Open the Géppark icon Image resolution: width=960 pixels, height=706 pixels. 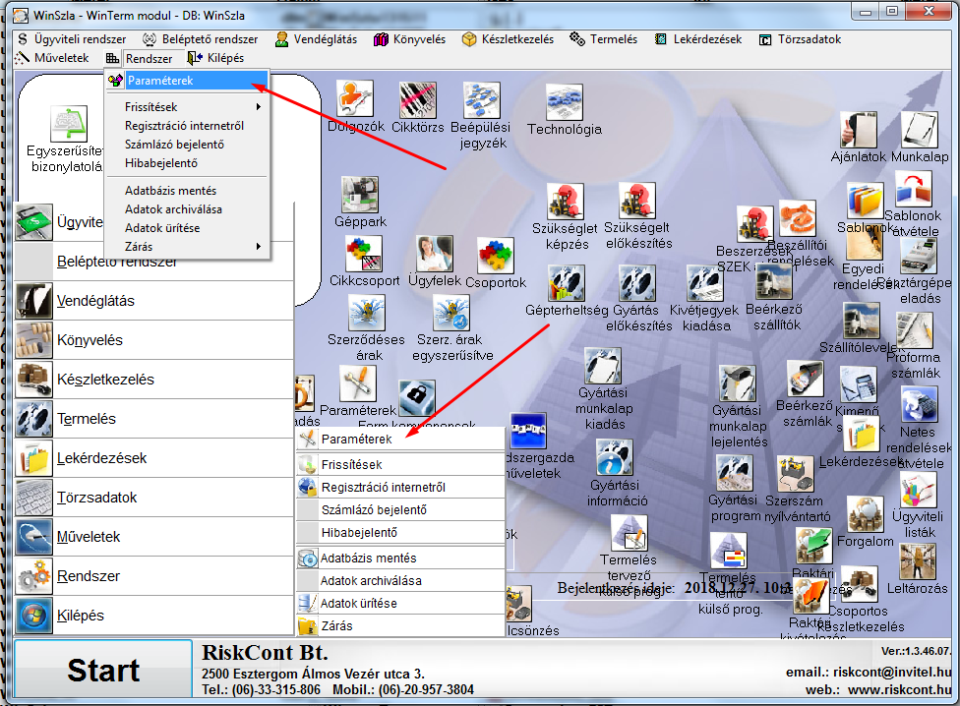[x=360, y=195]
